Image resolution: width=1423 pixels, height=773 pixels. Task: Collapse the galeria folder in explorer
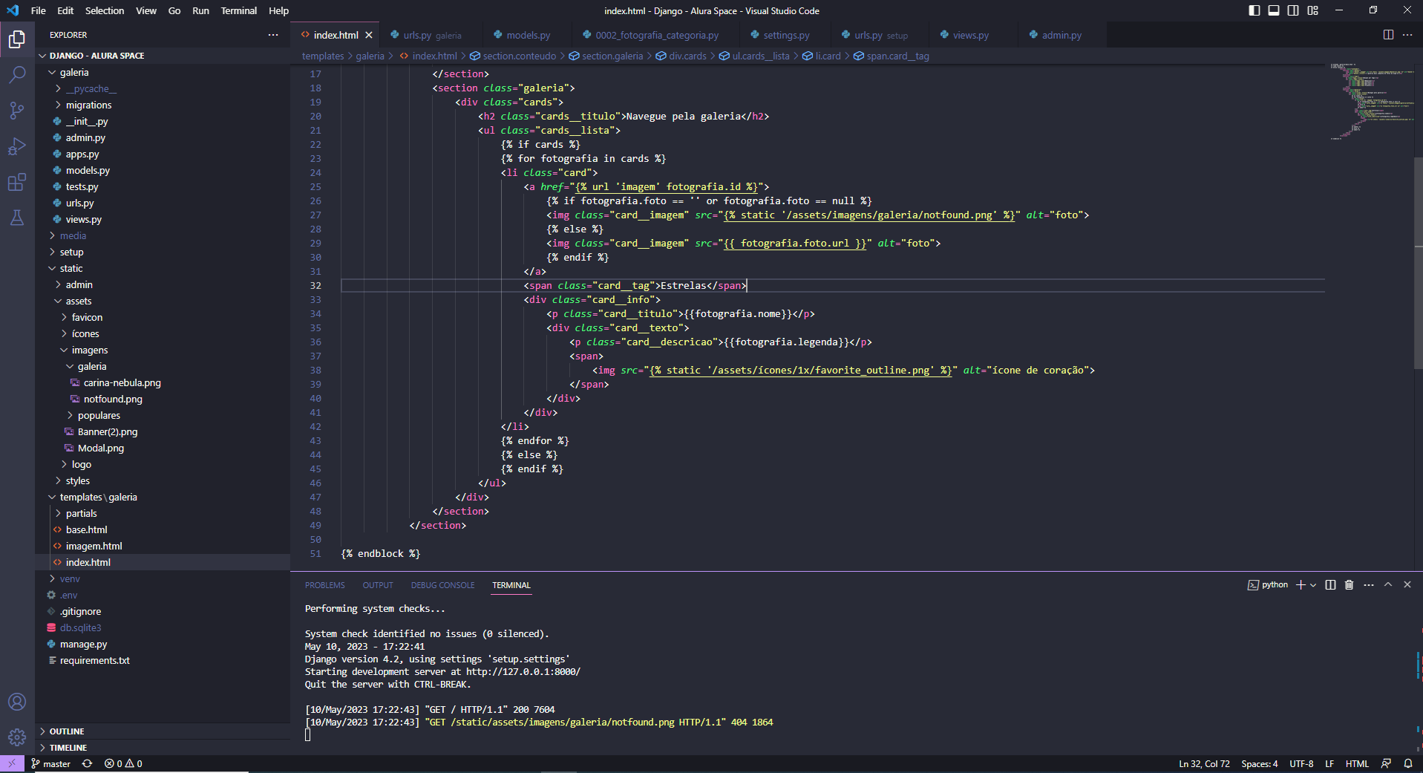[163, 72]
